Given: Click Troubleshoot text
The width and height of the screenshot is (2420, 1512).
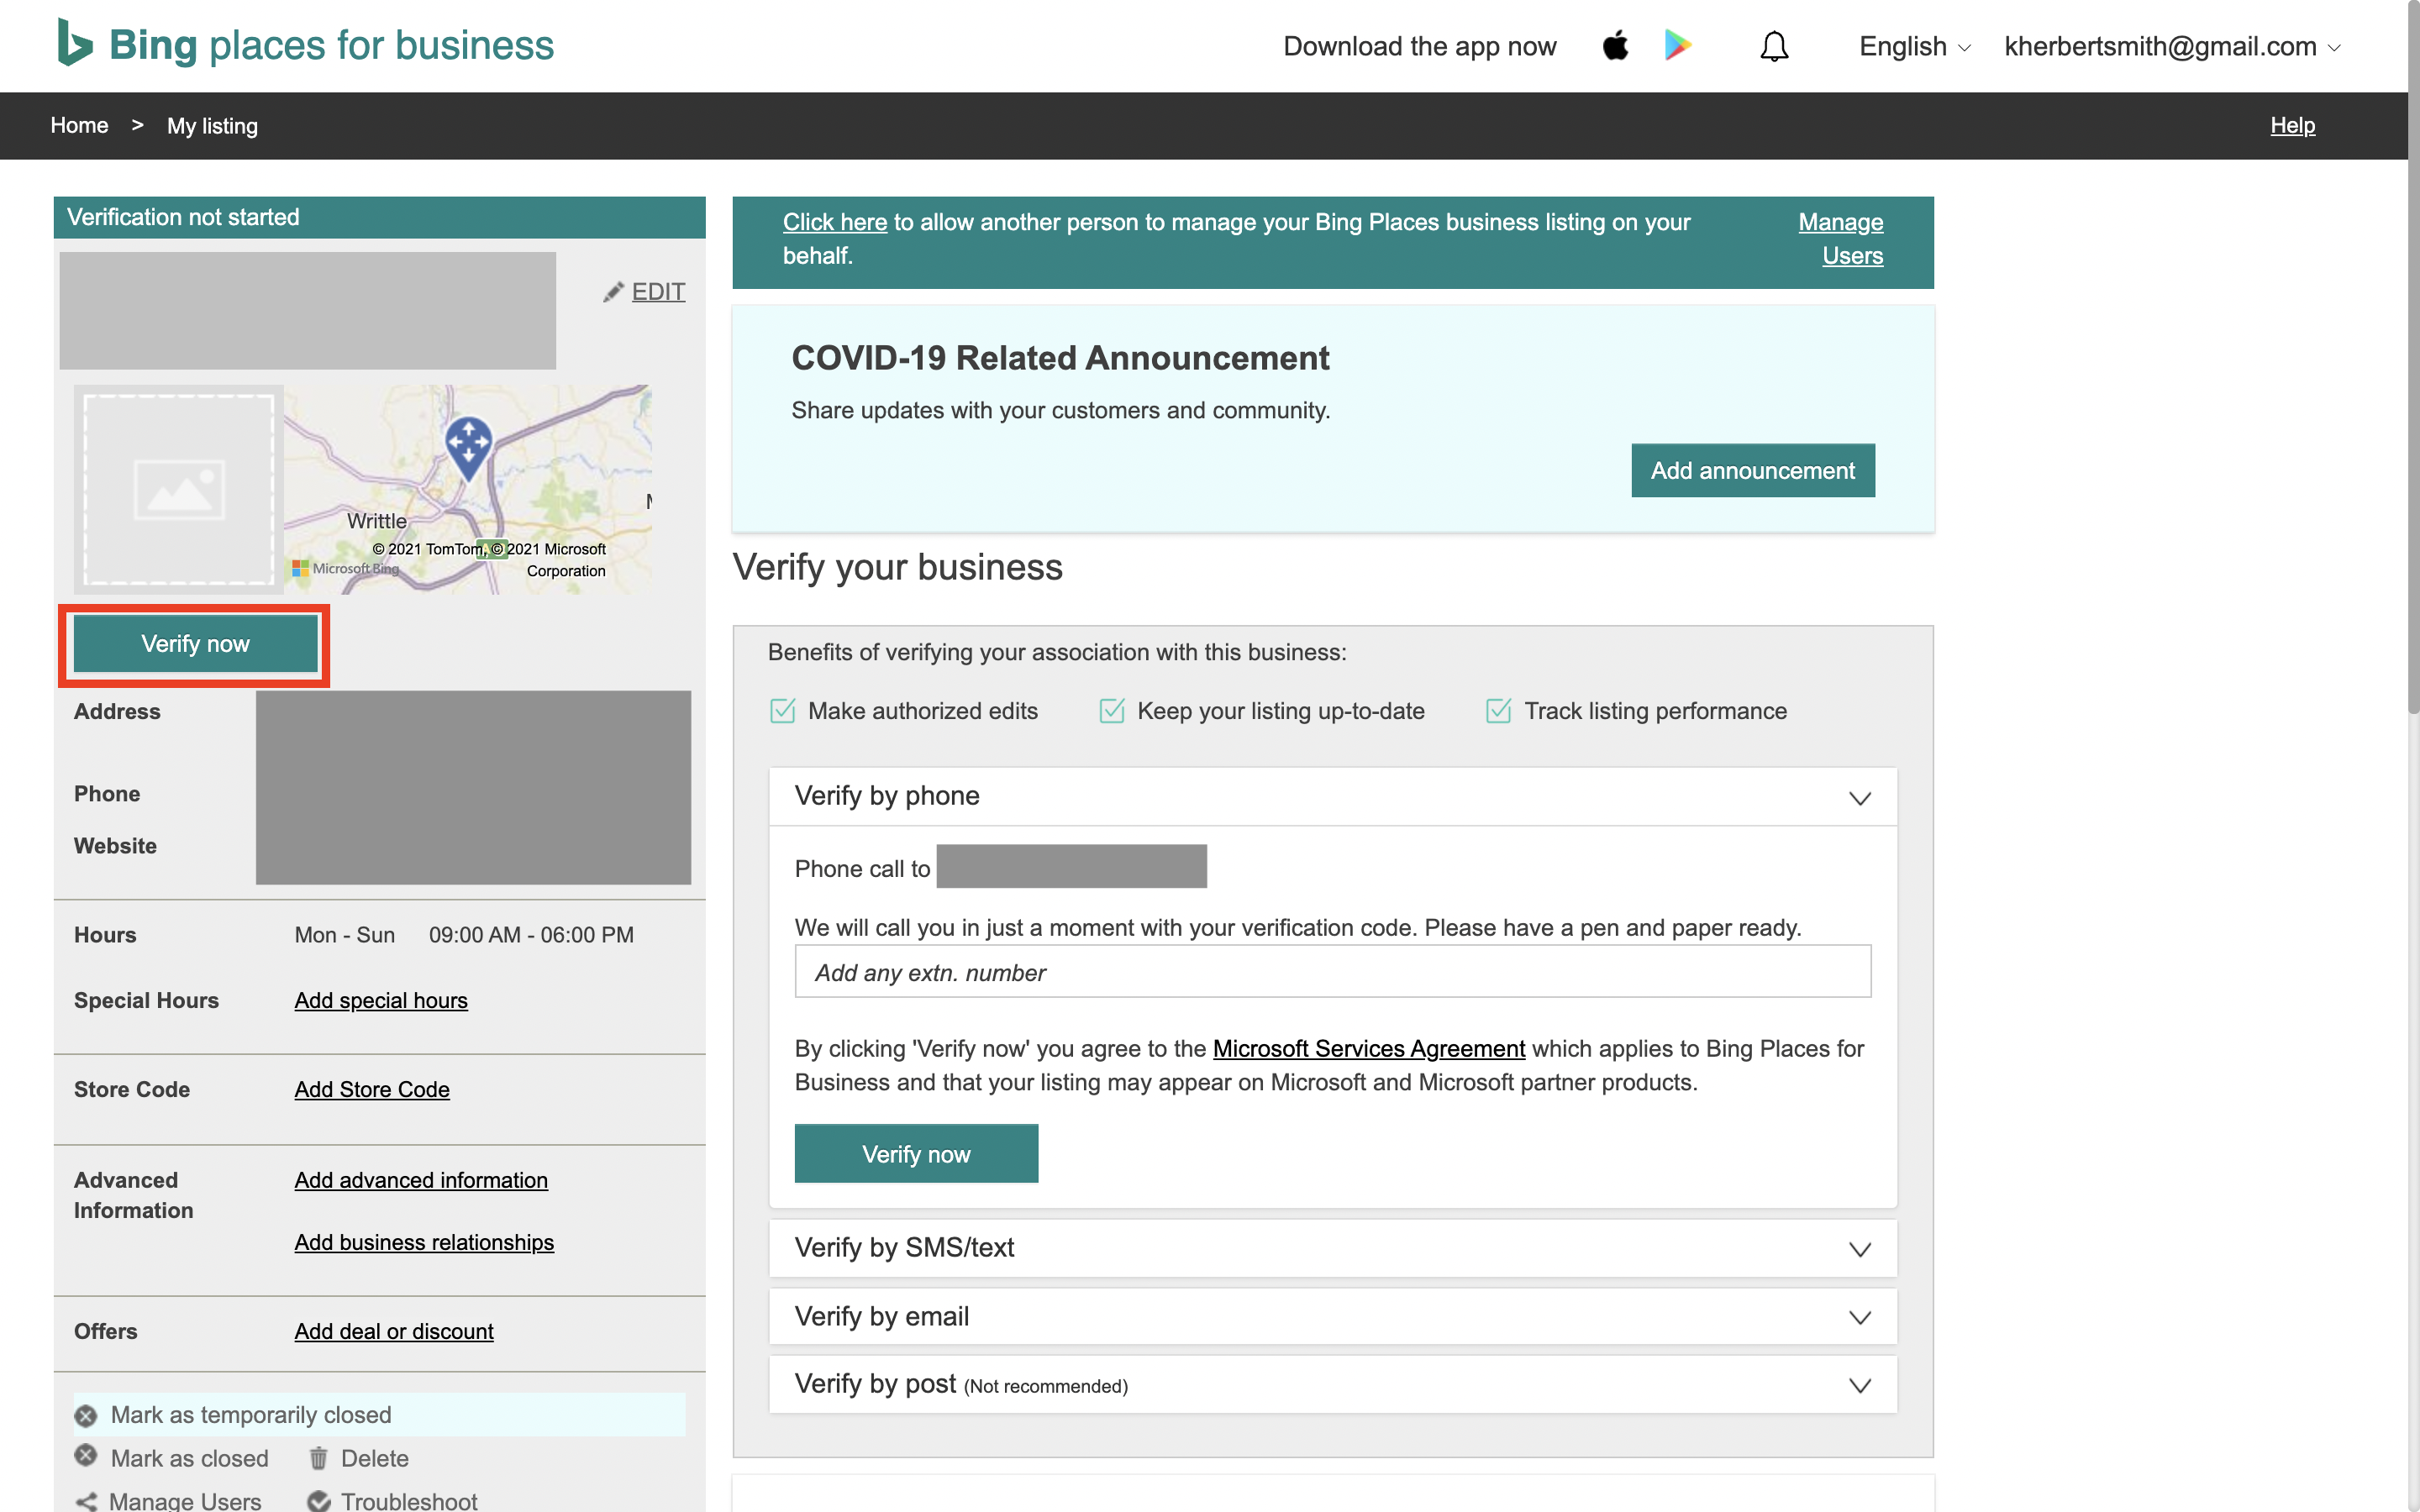Looking at the screenshot, I should [409, 1500].
